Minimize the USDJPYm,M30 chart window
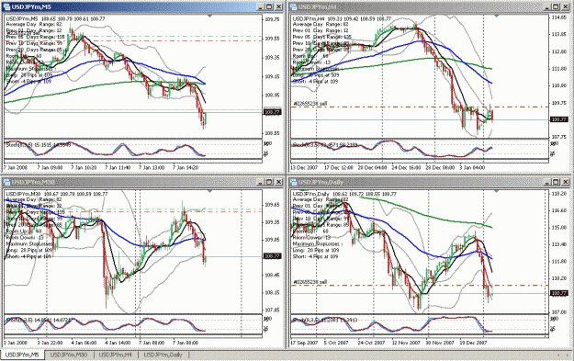Viewport: 574px width, 361px height. pyautogui.click(x=260, y=182)
